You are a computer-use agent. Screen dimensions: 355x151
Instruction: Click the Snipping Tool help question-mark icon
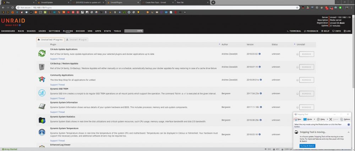(x=349, y=124)
